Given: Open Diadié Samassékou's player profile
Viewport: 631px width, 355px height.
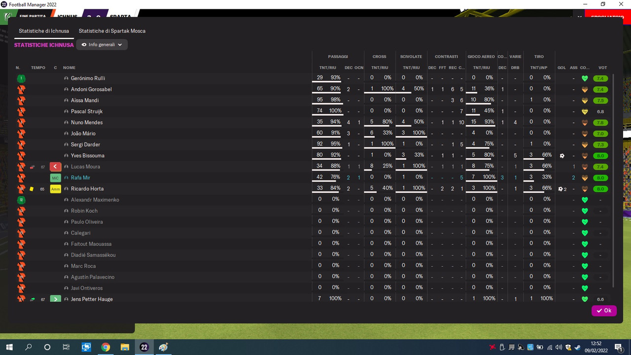Looking at the screenshot, I should point(93,255).
